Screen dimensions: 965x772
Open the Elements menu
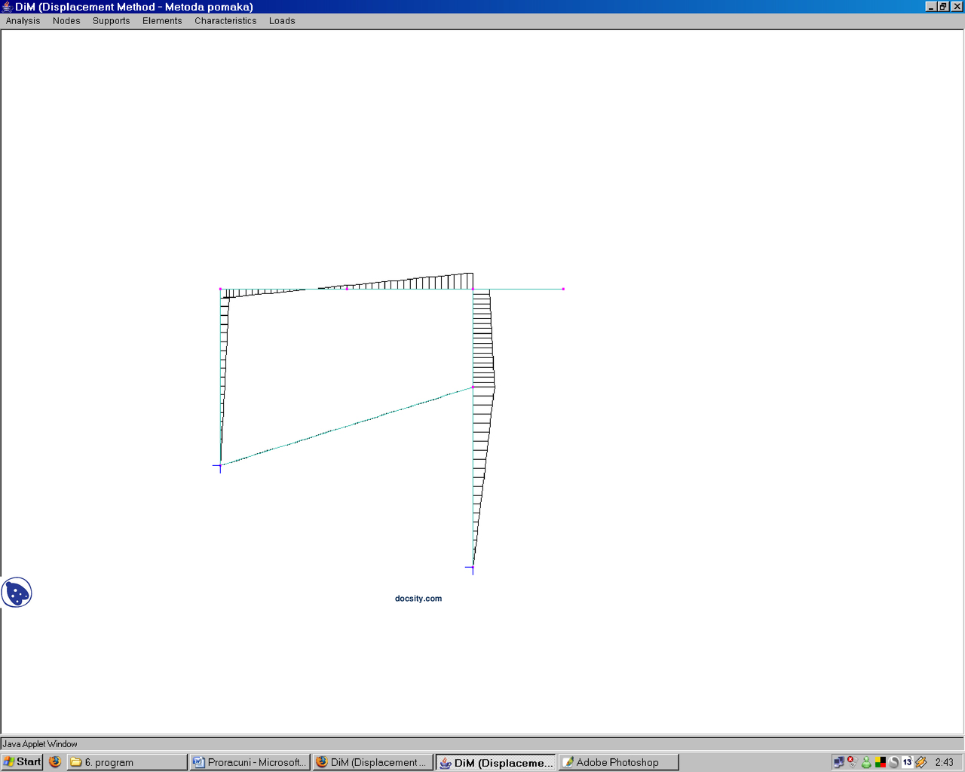click(x=162, y=21)
